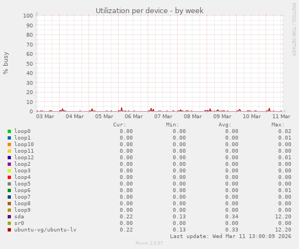Click the loop7 navy legend swatch
This screenshot has height=249, width=299.
coord(9,197)
